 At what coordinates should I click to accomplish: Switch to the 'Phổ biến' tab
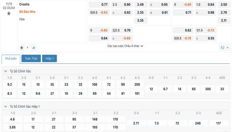pyautogui.click(x=11, y=58)
